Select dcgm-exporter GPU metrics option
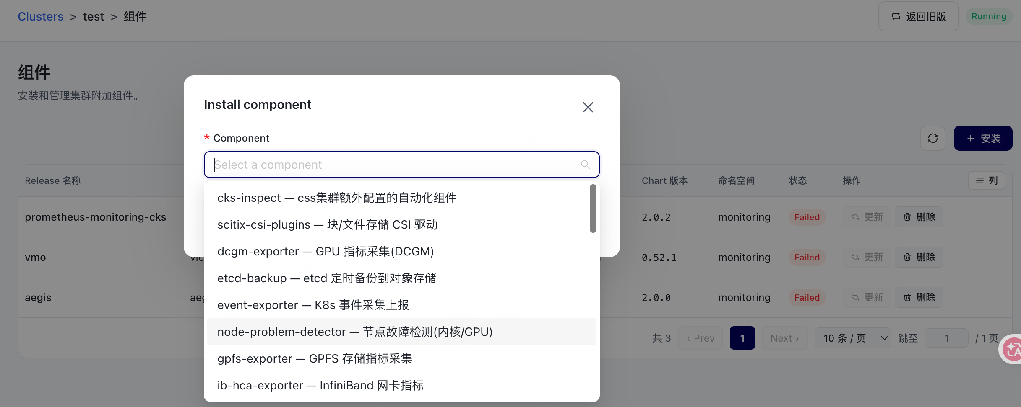This screenshot has width=1021, height=407. [x=401, y=251]
